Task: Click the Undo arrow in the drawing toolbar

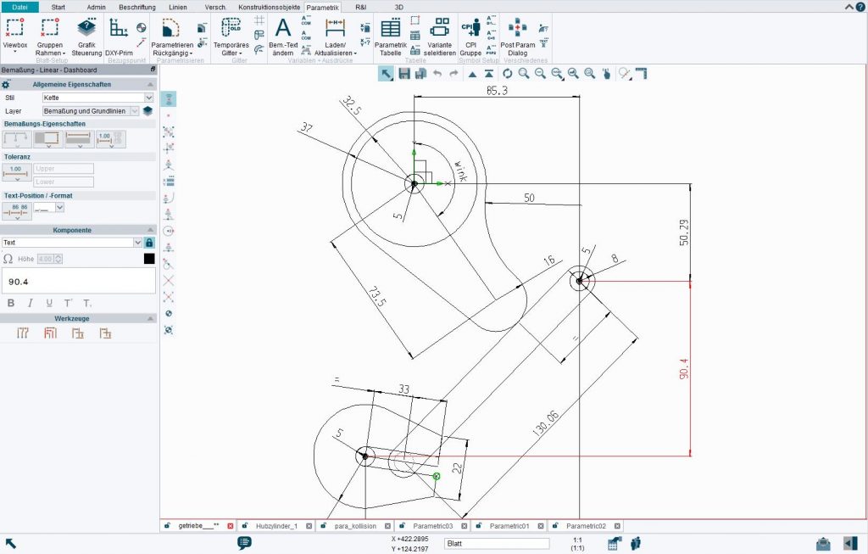Action: pos(437,74)
